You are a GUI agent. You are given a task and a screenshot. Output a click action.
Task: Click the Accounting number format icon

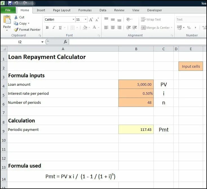point(179,28)
